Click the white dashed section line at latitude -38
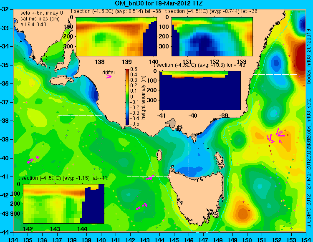Image resolution: width=313 pixels, height=242 pixels. coord(80,115)
